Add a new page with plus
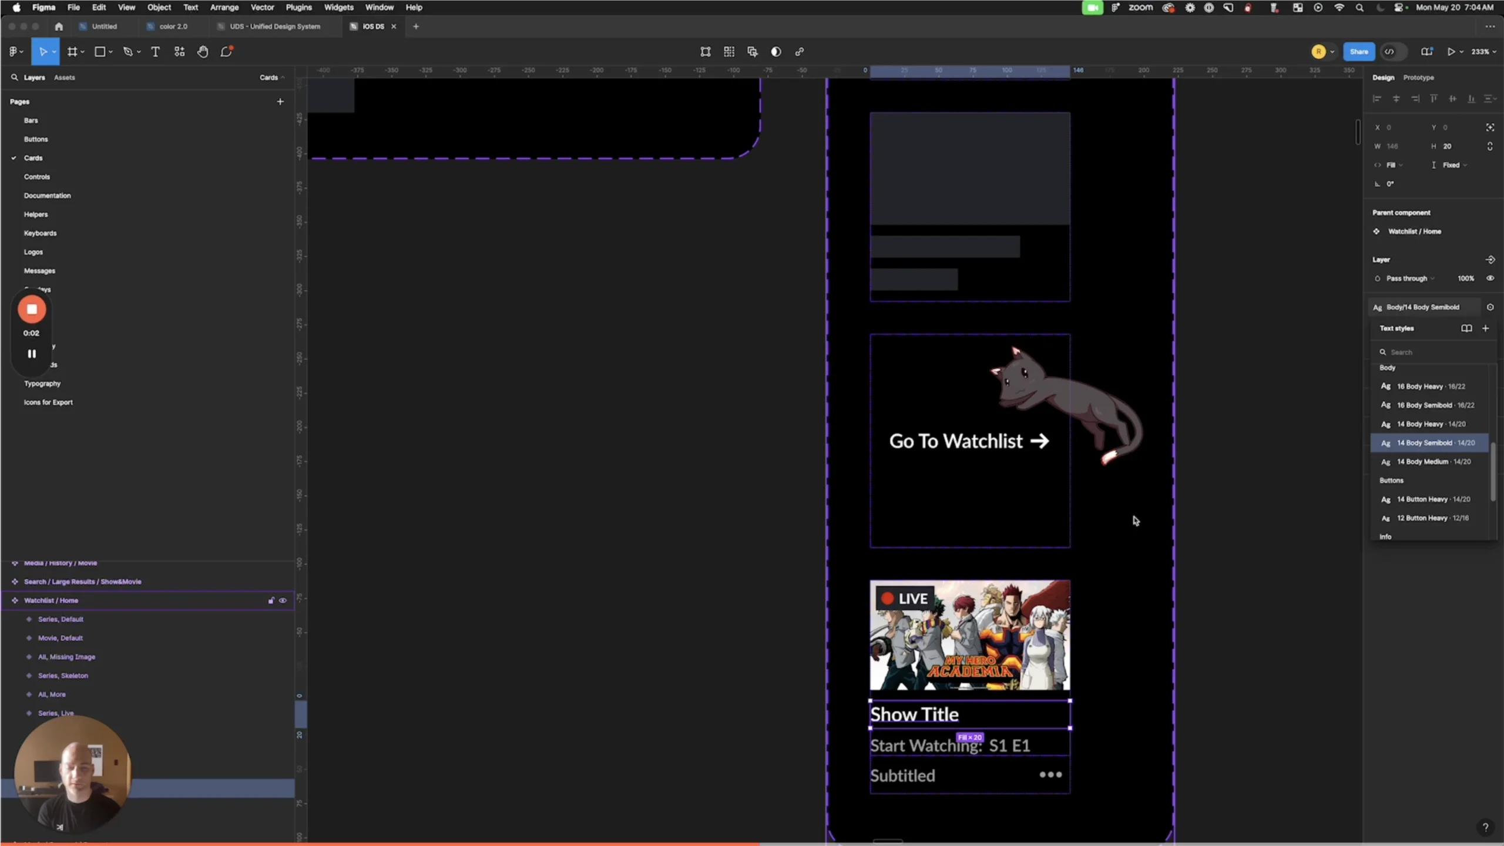Screen dimensions: 1504x846 click(280, 102)
